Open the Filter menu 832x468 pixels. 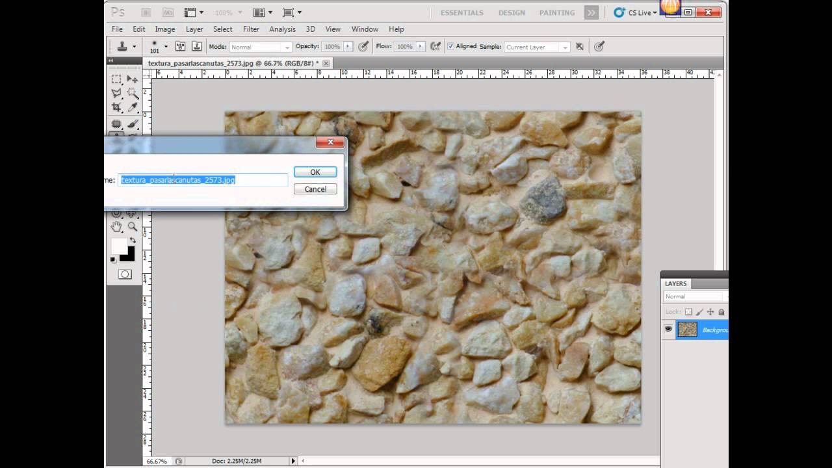pyautogui.click(x=251, y=29)
